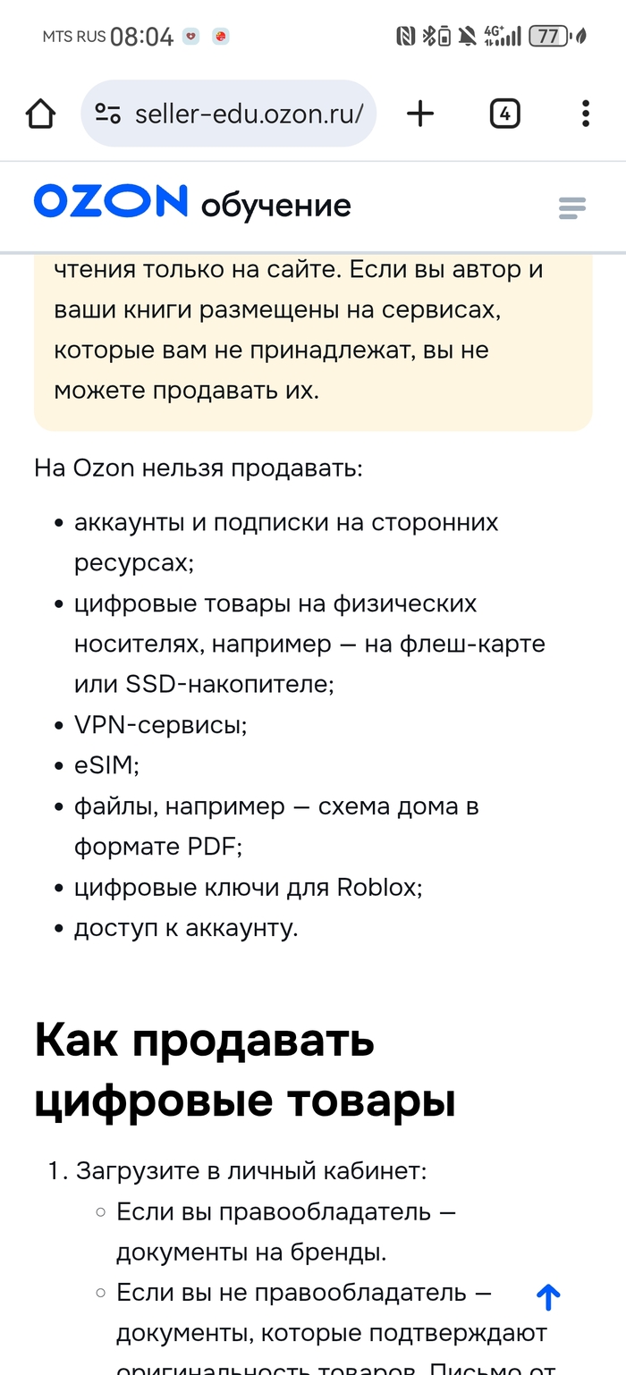Expand the hamburger menu beside обучение
626x1375 pixels.
(571, 207)
